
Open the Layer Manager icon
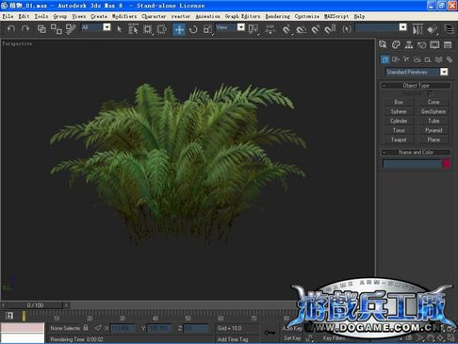450,29
